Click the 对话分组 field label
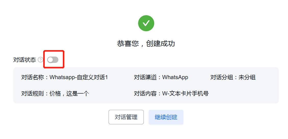The width and height of the screenshot is (288, 139). pyautogui.click(x=221, y=77)
